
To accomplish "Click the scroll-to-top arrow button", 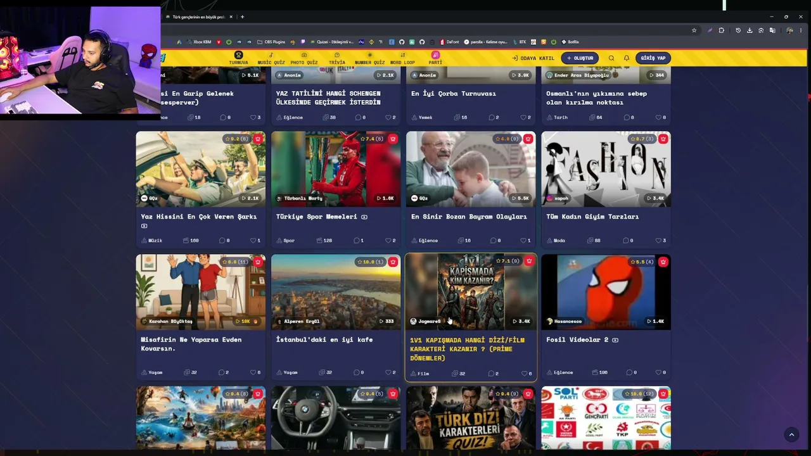I will coord(791,434).
